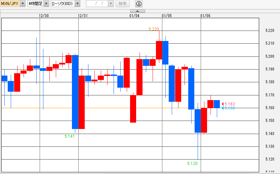The width and height of the screenshot is (280, 174).
Task: Click the 5.120 low price label
Action: tap(192, 164)
